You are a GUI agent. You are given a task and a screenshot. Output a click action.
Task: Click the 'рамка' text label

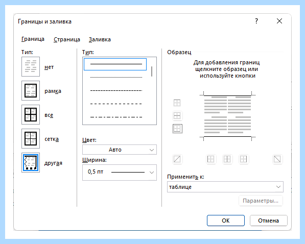click(53, 91)
